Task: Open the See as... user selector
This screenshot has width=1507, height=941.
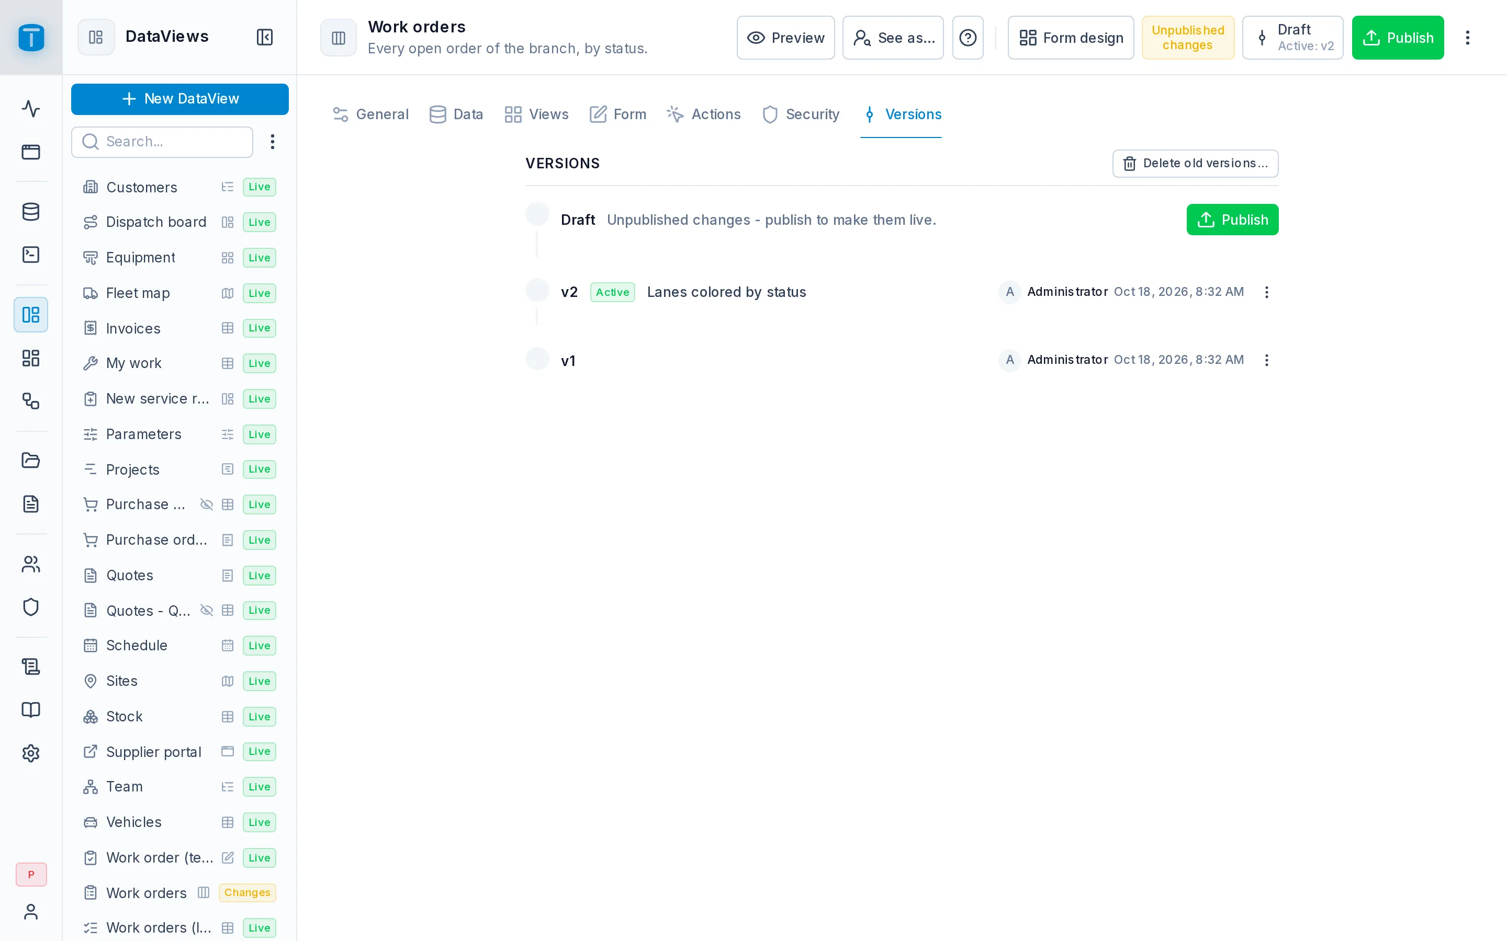Action: 893,38
